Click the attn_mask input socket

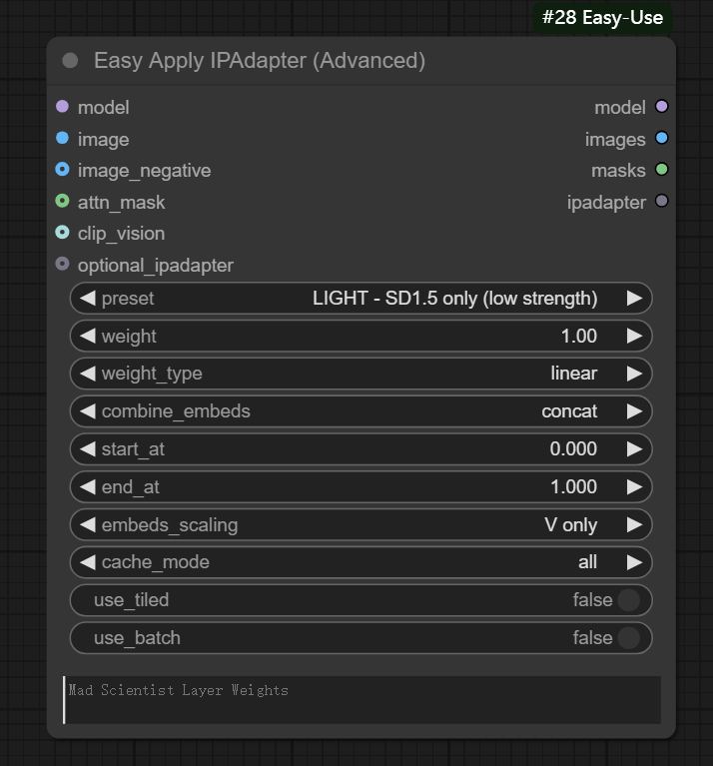point(62,202)
